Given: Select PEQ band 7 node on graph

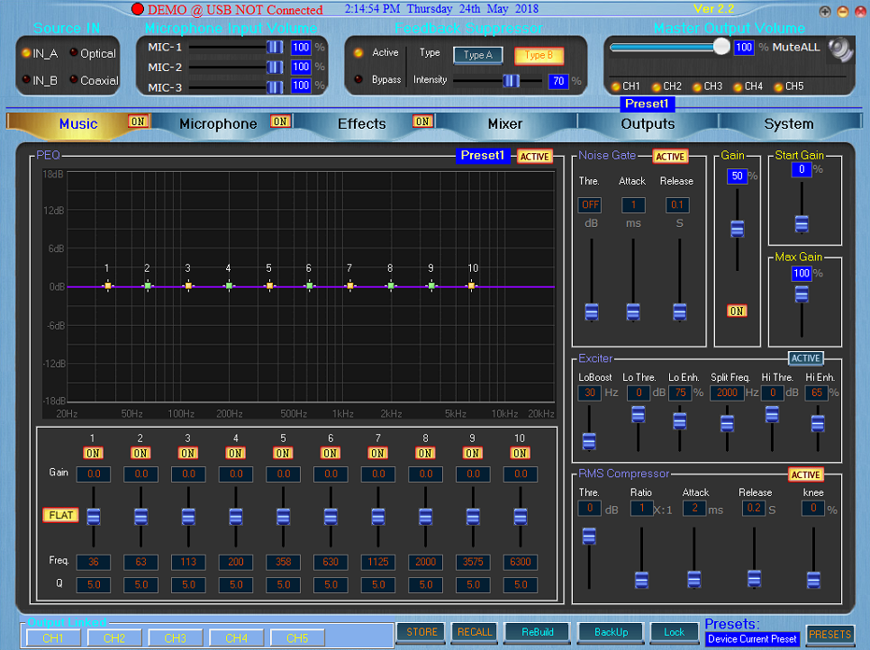Looking at the screenshot, I should [x=350, y=286].
